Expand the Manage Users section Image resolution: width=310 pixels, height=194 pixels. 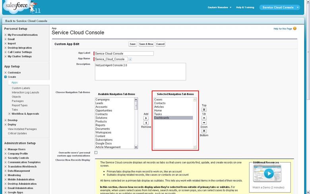click(6, 149)
